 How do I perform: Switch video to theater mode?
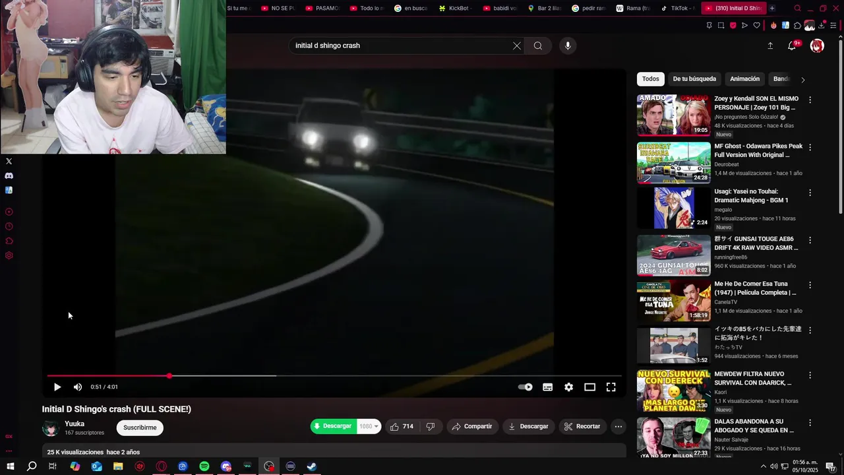[589, 387]
